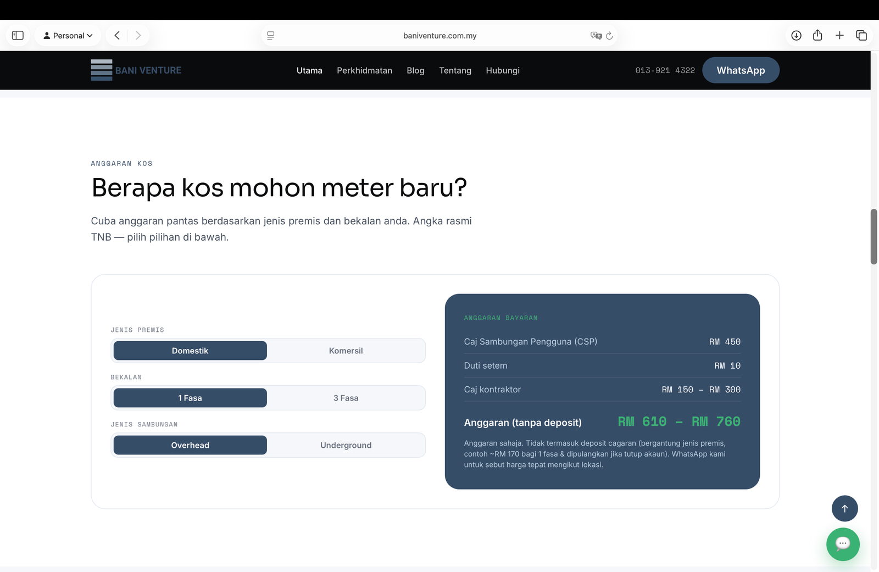Go forward with the right chevron
Screen dimensions: 879x572
tap(138, 35)
